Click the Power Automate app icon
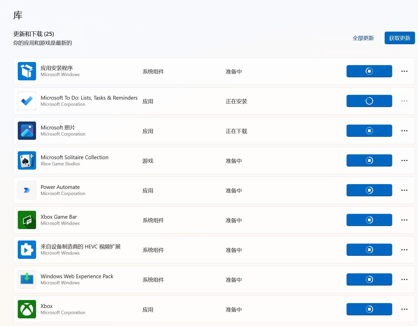The width and height of the screenshot is (418, 326). coord(27,190)
